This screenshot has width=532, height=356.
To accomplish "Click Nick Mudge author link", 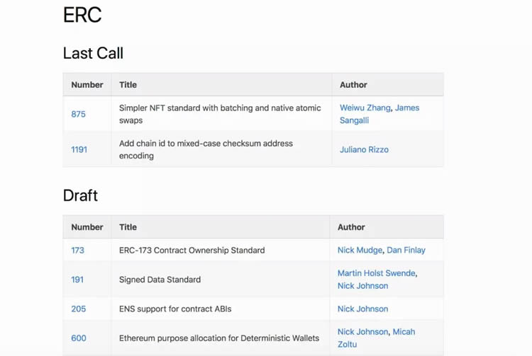I will pyautogui.click(x=360, y=250).
